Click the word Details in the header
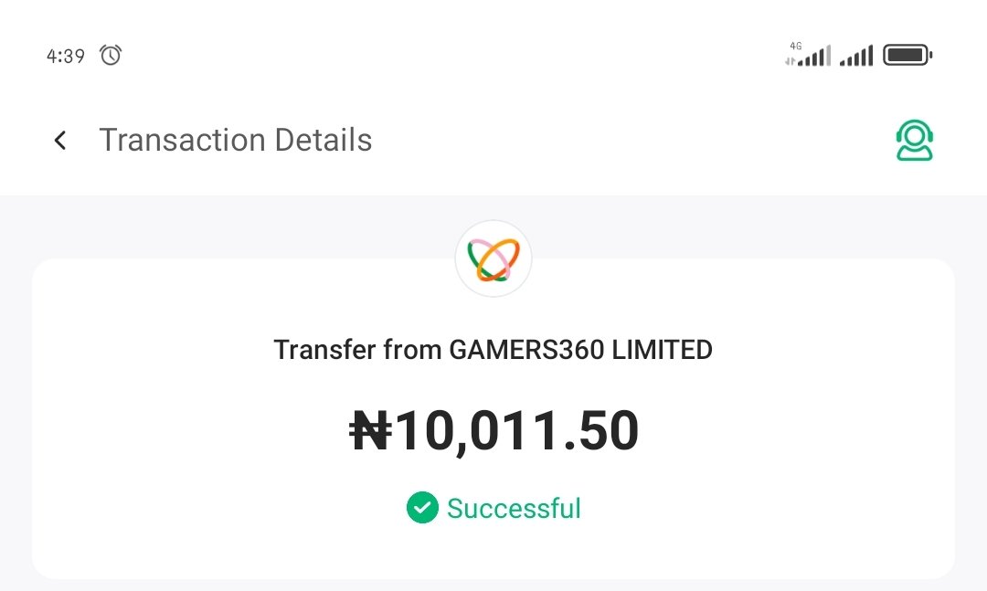This screenshot has height=591, width=987. [323, 140]
